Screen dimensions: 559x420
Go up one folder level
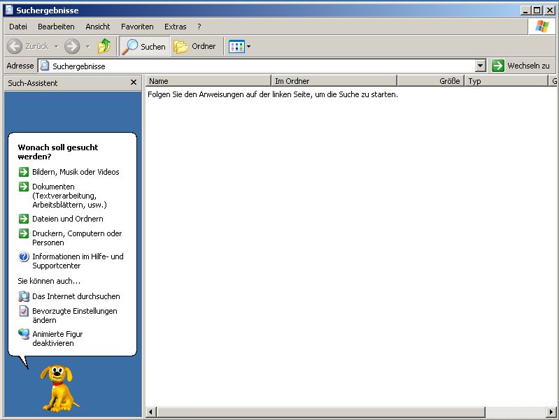[x=104, y=46]
